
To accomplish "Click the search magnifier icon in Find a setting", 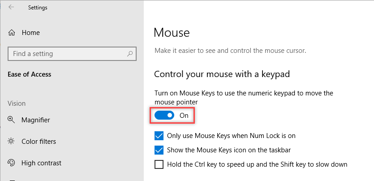I will pos(130,54).
